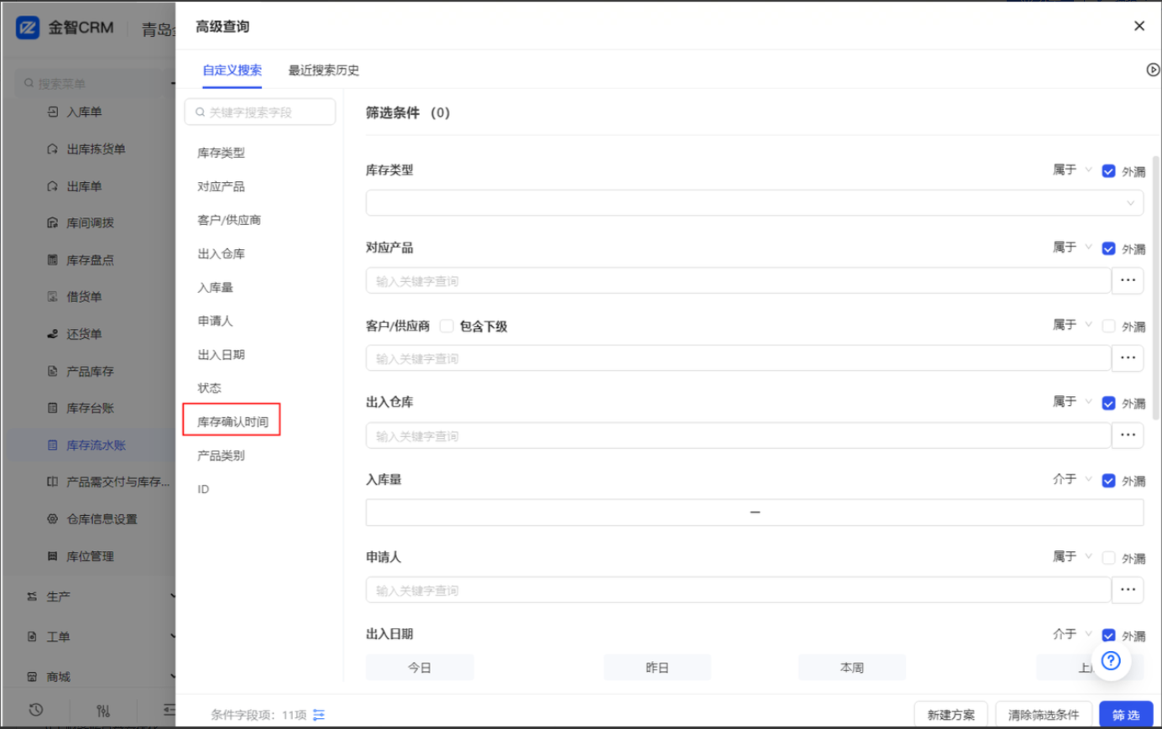Open 属于 operator dropdown for 出入仓库

[1072, 401]
